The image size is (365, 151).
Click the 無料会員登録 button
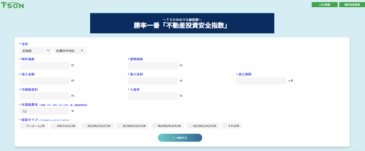pyautogui.click(x=351, y=5)
